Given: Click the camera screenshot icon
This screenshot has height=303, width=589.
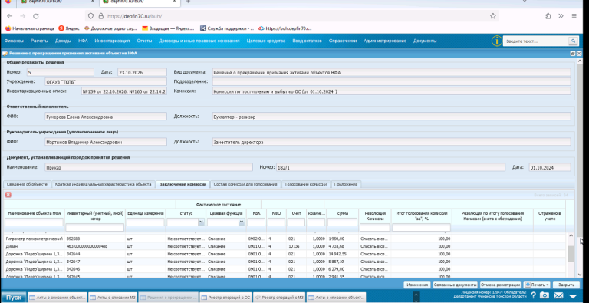Looking at the screenshot, I should click(545, 295).
